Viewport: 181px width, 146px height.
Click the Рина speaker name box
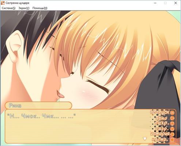38,105
